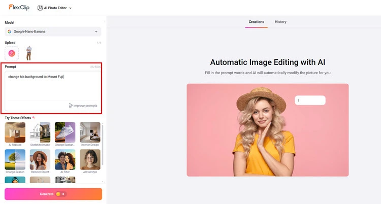Choose the Remove Object effect
Screen dimensions: 381x204
coord(40,159)
